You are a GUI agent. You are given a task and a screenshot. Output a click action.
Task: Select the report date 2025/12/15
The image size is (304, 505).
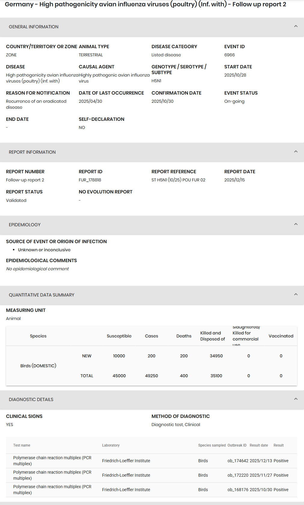[235, 180]
